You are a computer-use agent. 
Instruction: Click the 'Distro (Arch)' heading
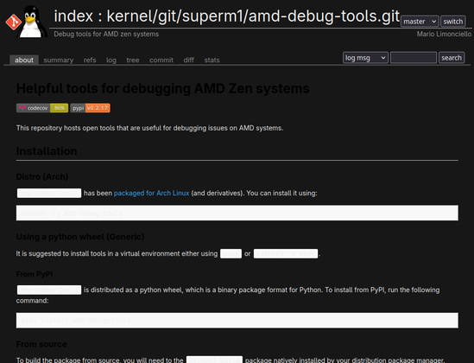(42, 176)
